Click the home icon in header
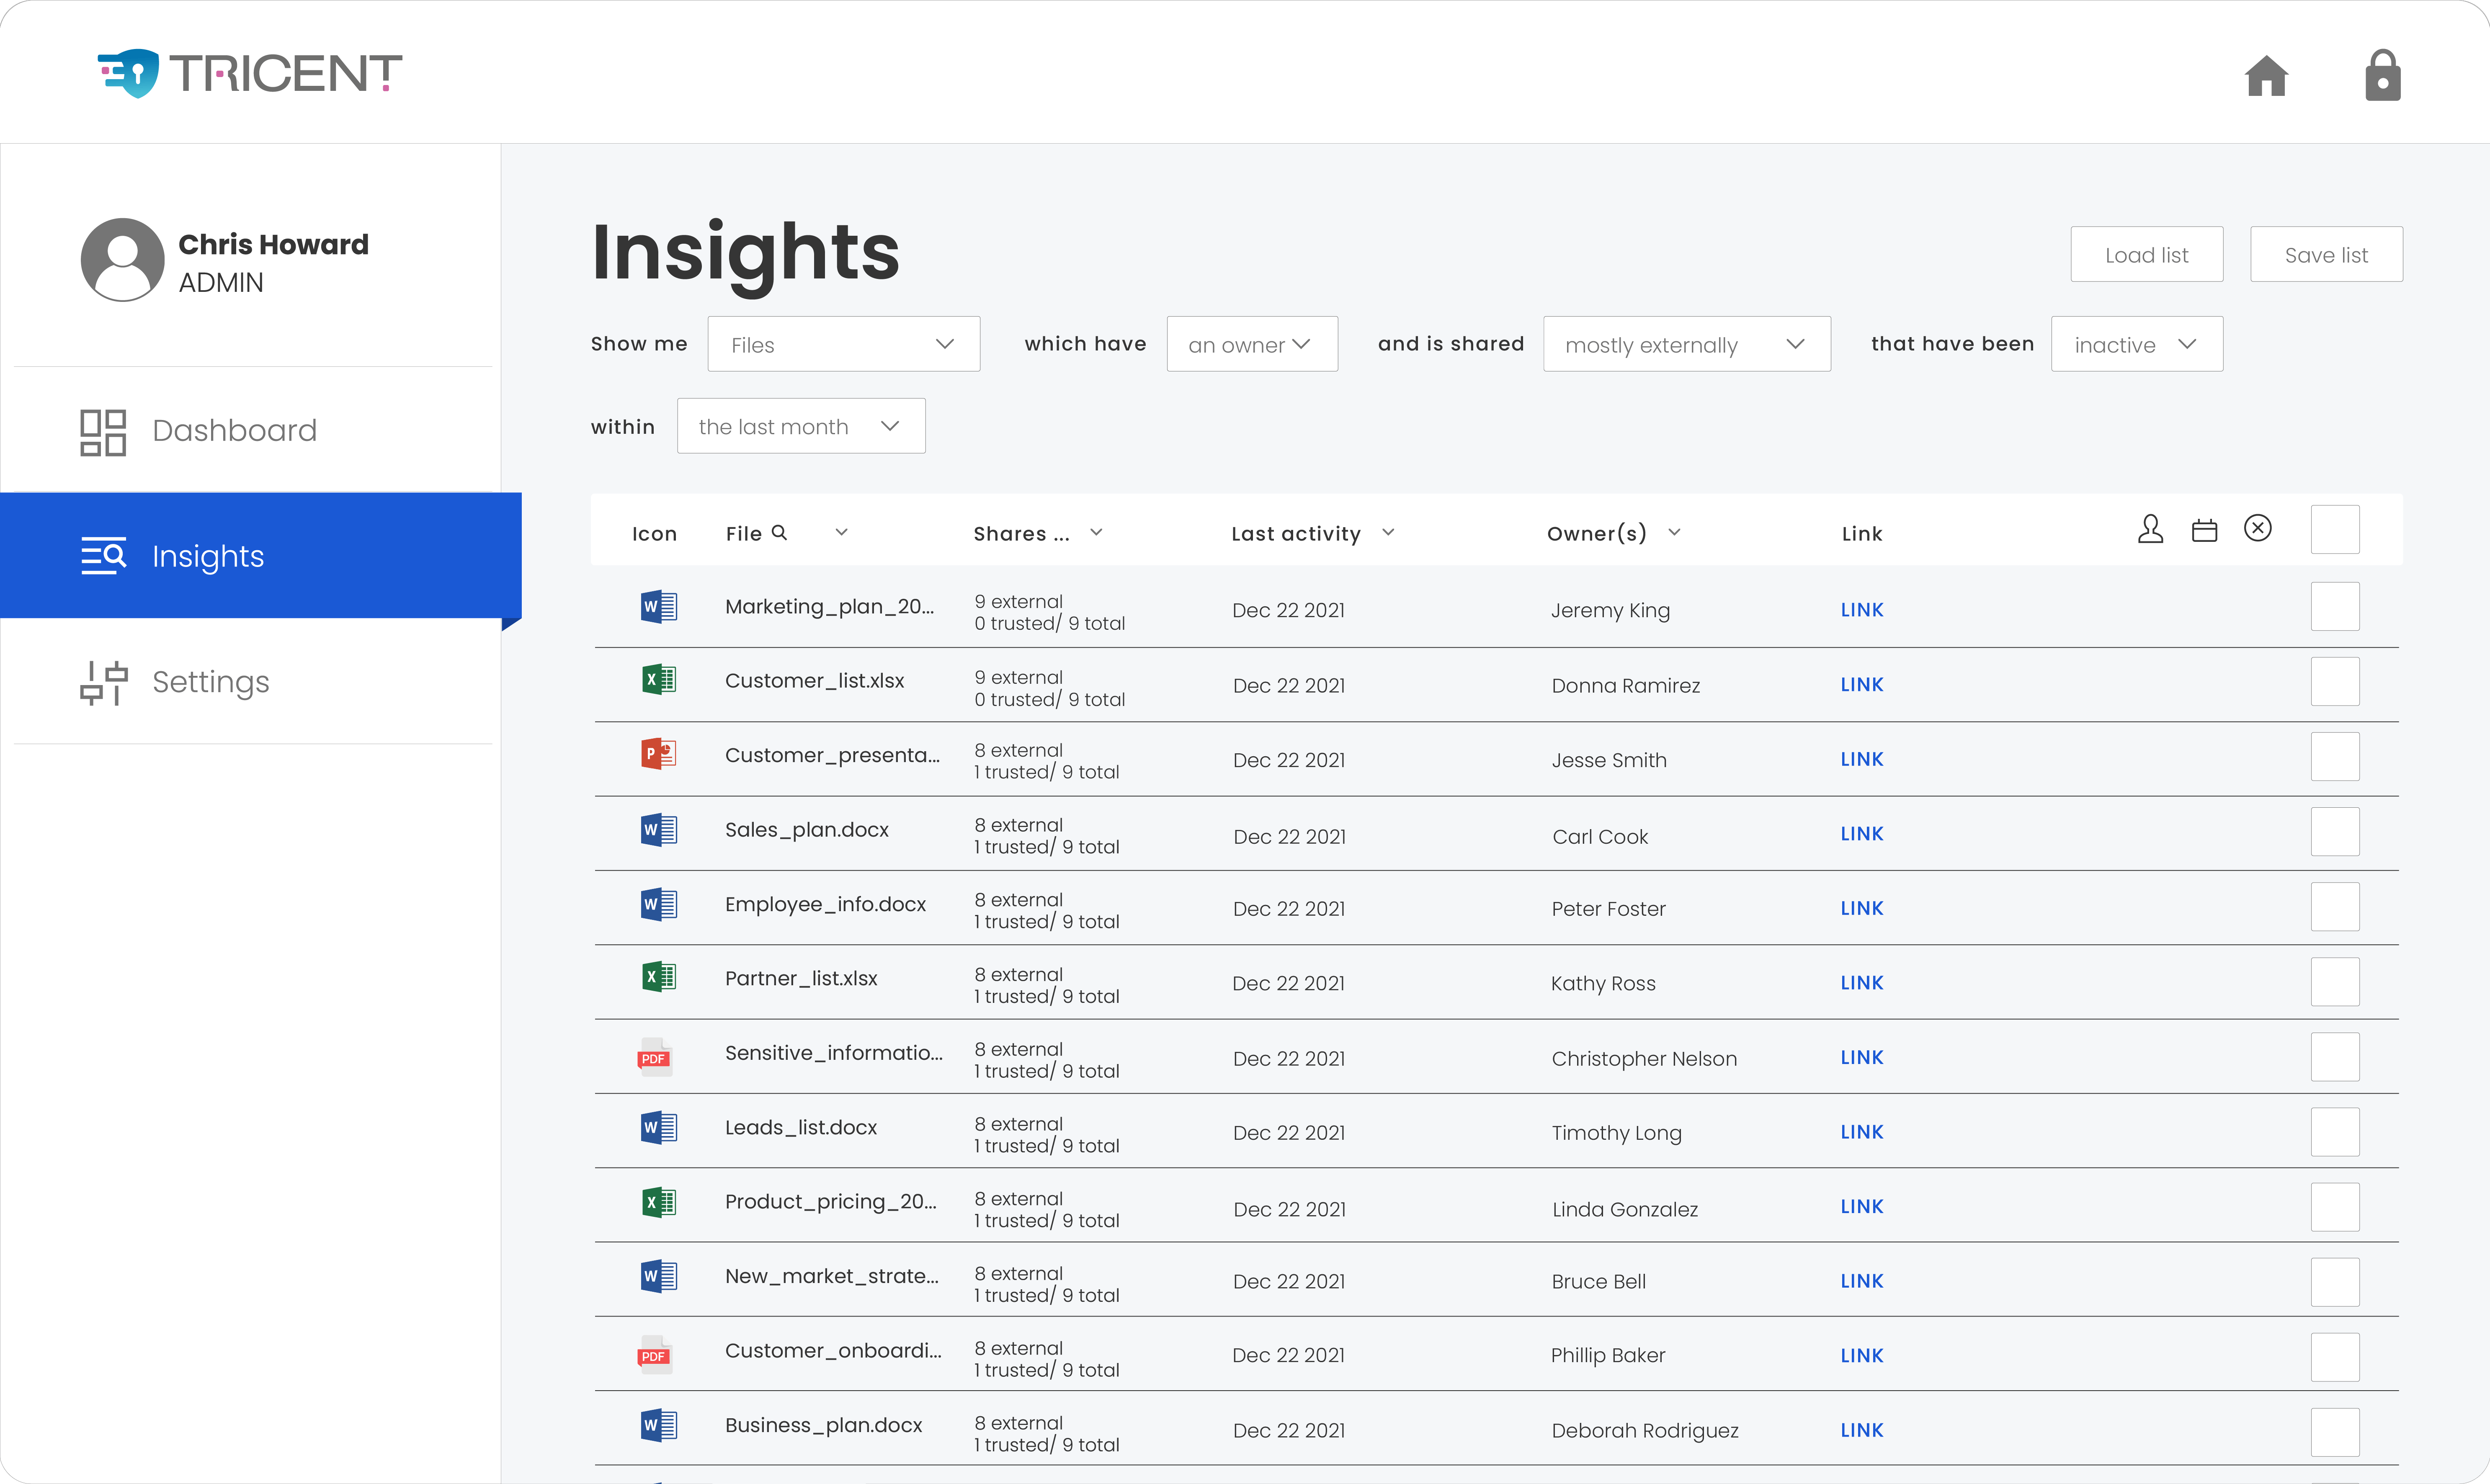2490x1484 pixels. [2266, 76]
